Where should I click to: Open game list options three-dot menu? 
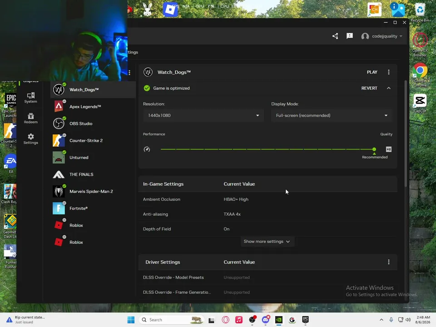pos(129,73)
